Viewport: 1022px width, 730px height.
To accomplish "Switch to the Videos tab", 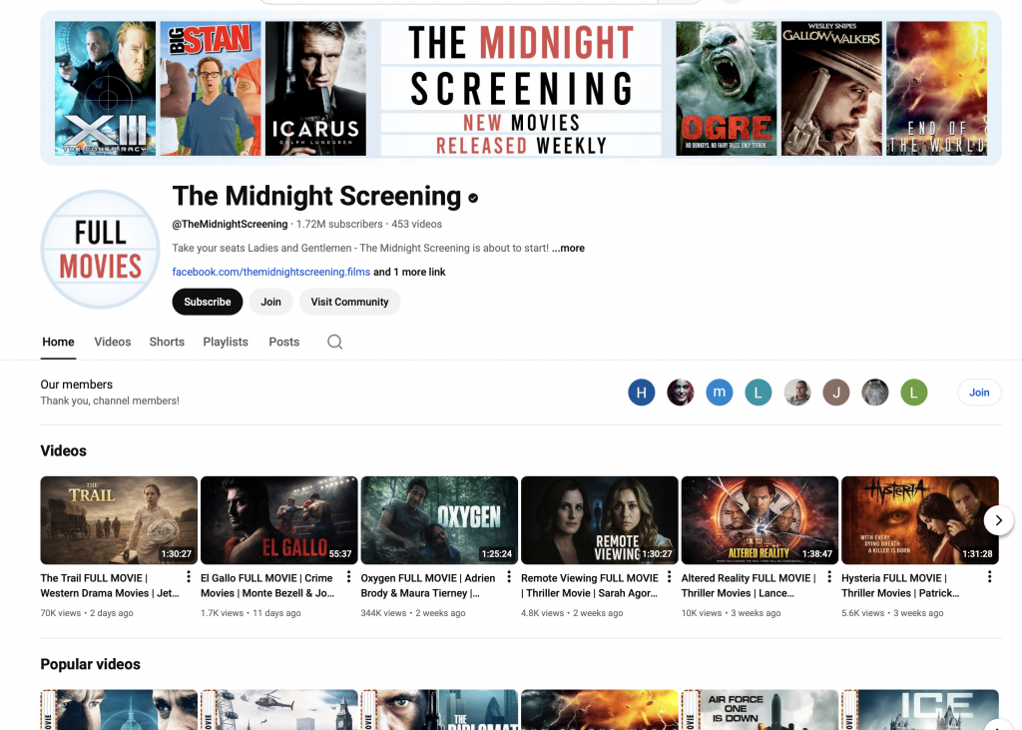I will 113,342.
